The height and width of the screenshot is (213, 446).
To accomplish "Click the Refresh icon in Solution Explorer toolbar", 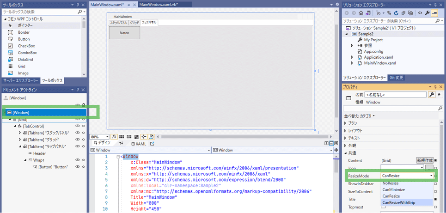I will [x=396, y=13].
